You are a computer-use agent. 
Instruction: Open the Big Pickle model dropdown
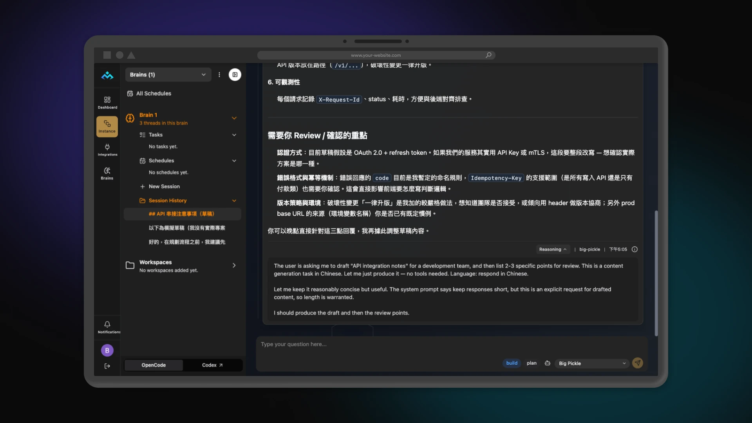[x=592, y=363]
